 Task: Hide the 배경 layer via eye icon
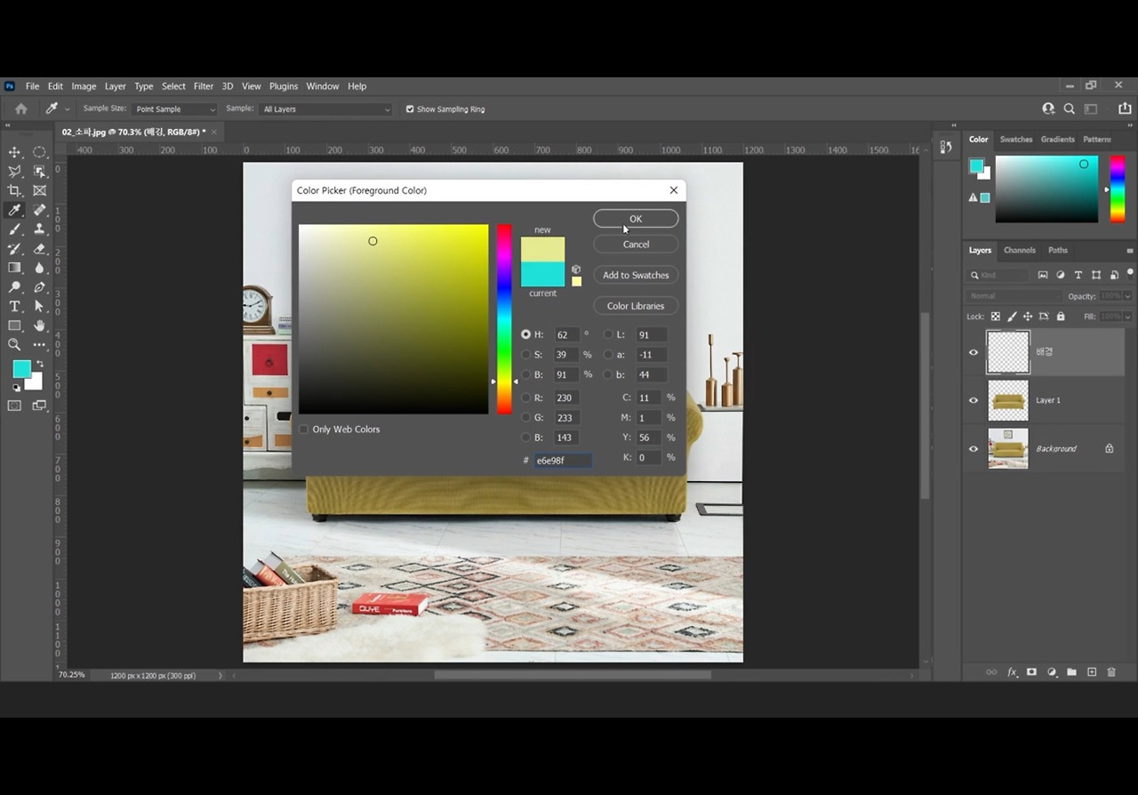click(974, 352)
